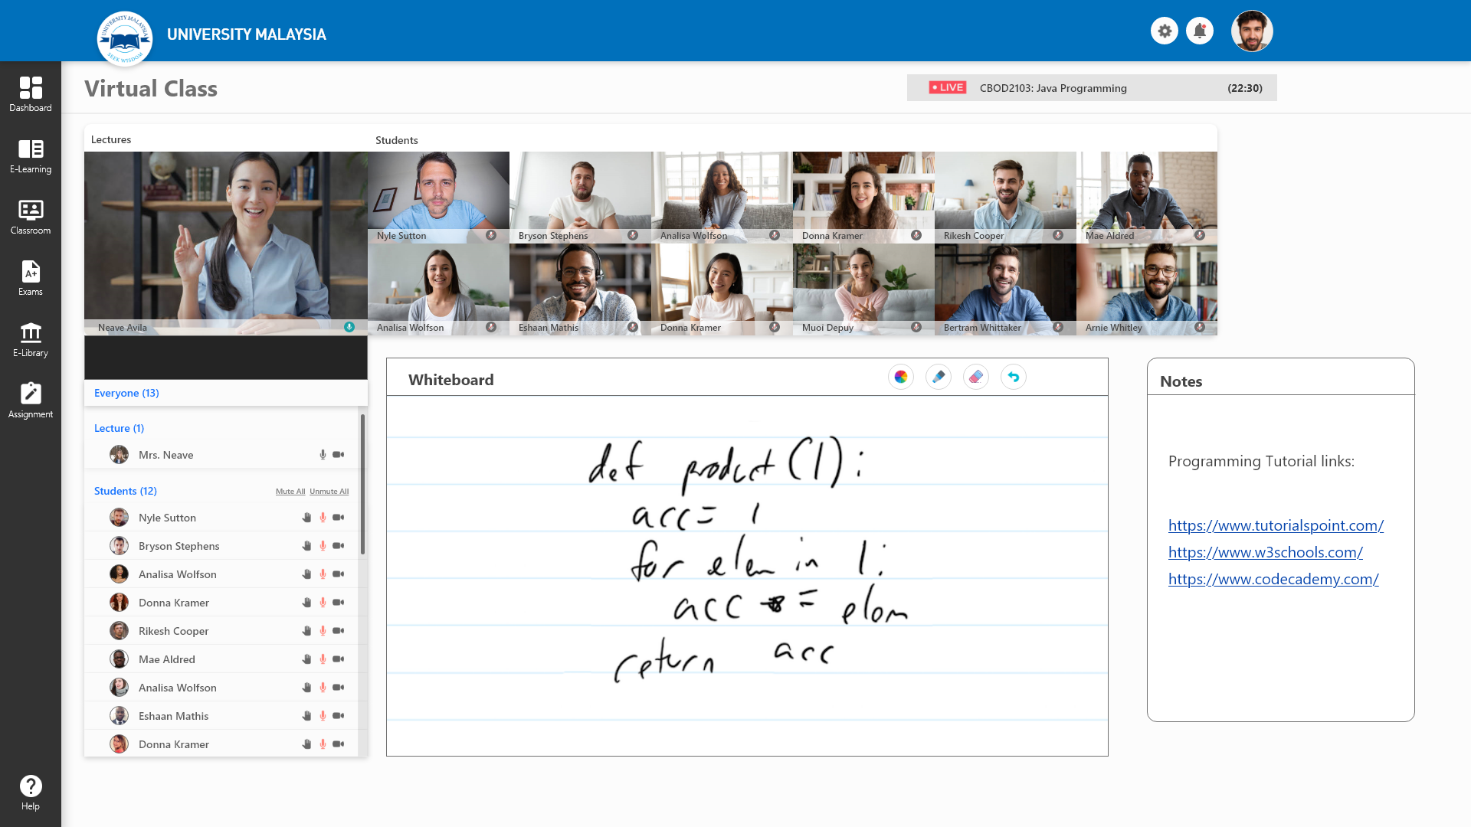Open settings gear in header

(1165, 31)
